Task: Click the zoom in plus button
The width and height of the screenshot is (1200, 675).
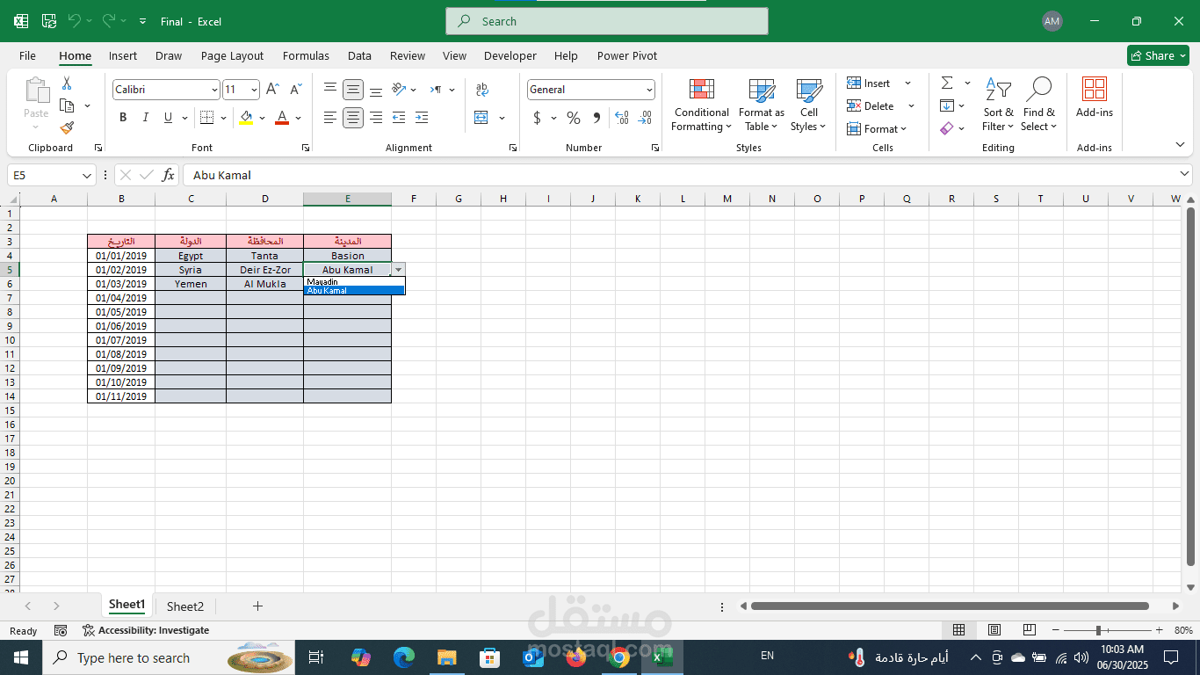Action: pos(1160,630)
